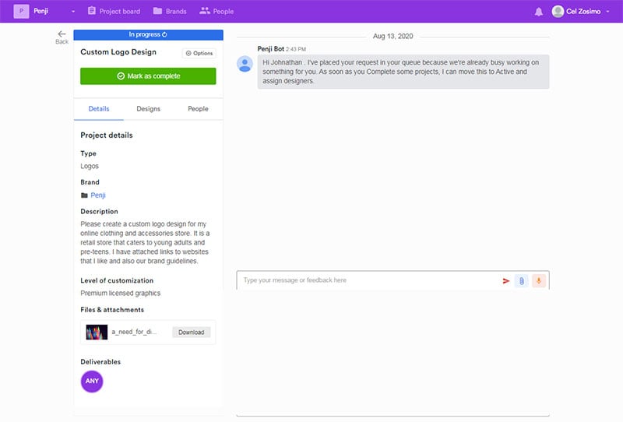Expand the Penji workspace dropdown arrow
This screenshot has width=623, height=422.
pyautogui.click(x=73, y=12)
